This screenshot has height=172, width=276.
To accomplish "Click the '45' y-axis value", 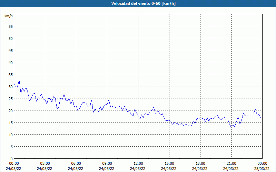I will click(11, 50).
